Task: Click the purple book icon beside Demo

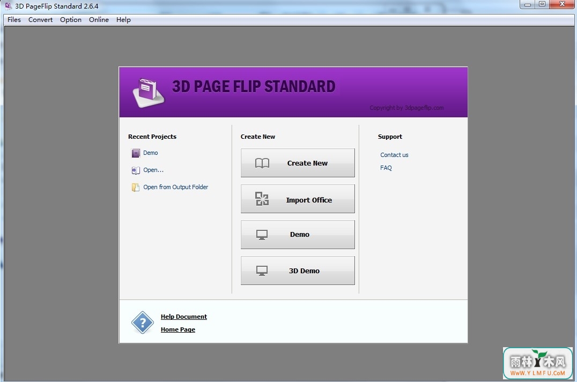Action: 136,153
